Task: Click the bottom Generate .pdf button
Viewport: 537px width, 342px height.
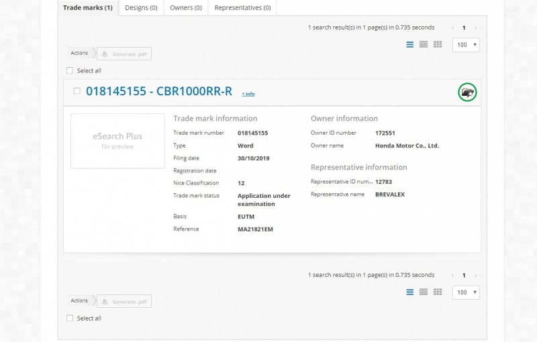Action: pyautogui.click(x=124, y=301)
